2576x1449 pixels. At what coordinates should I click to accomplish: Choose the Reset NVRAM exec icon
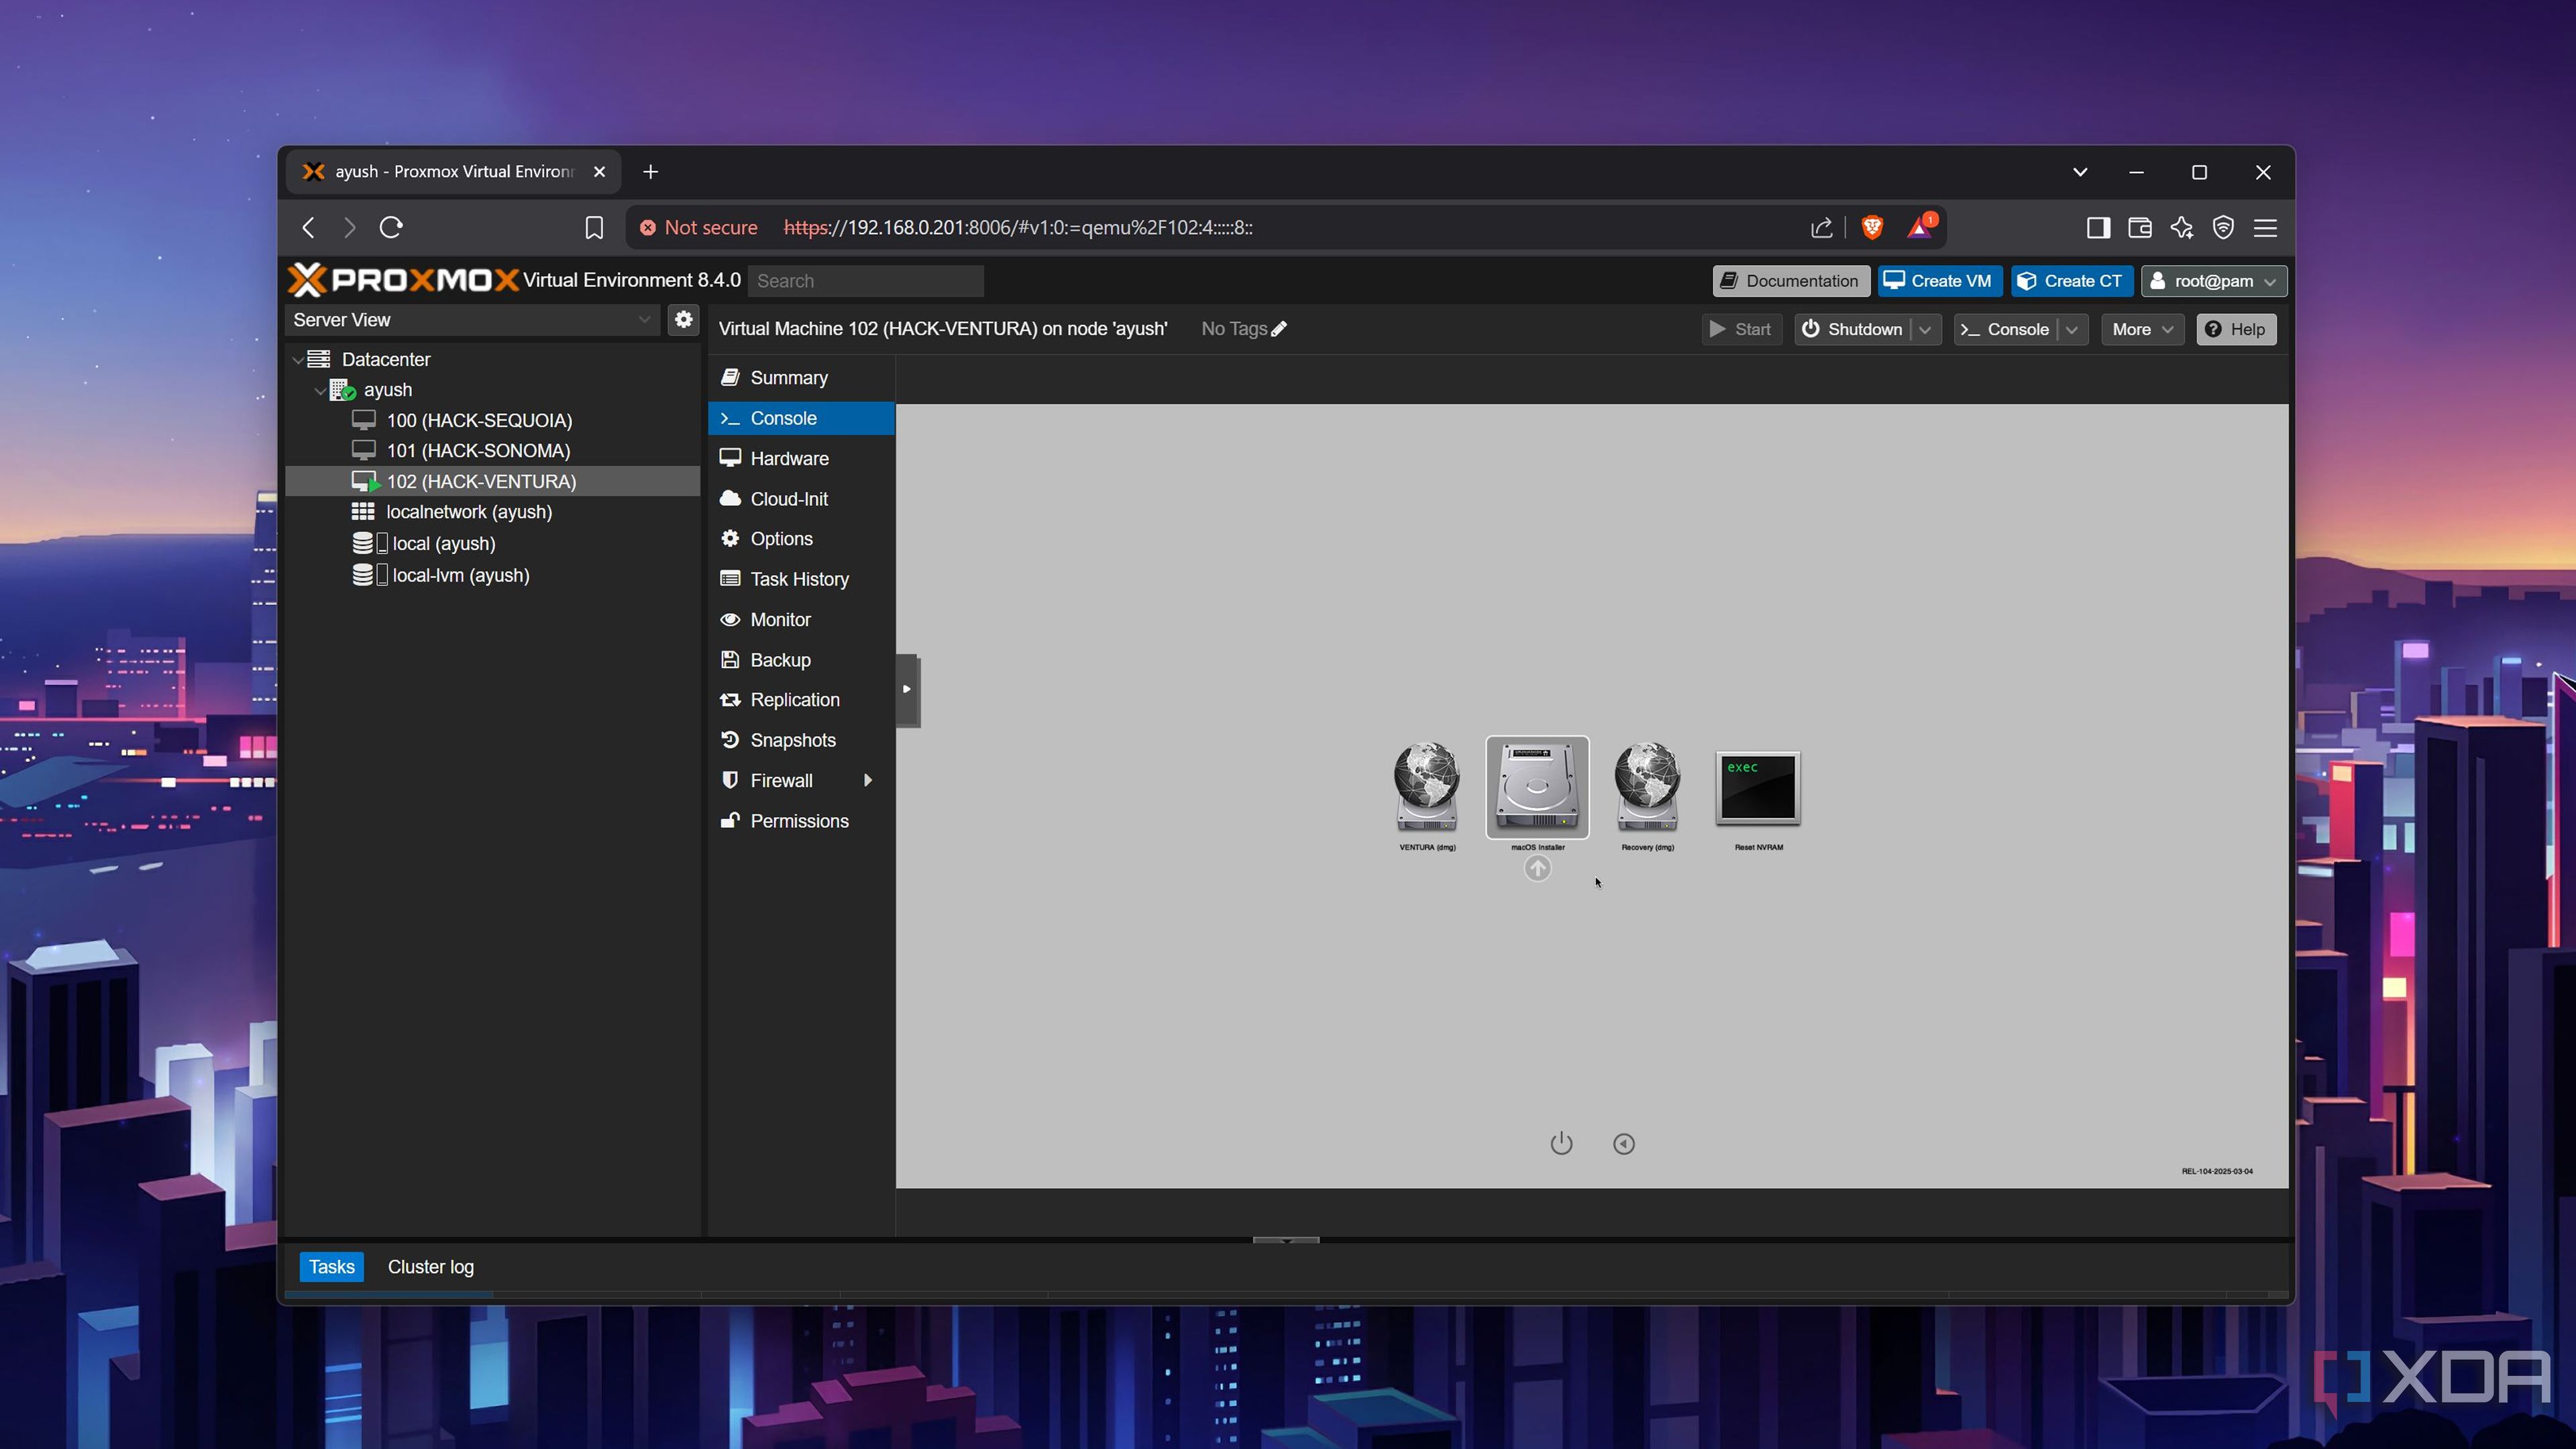[x=1758, y=788]
